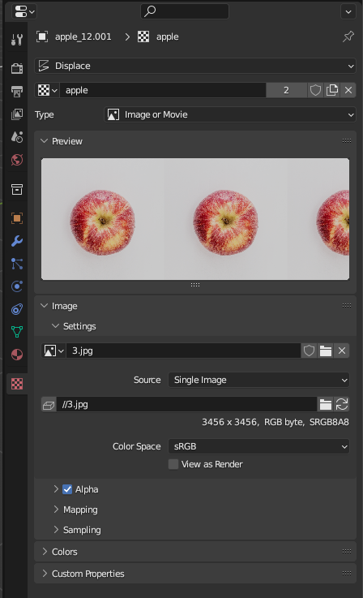Click the 3.jpg image name field
The height and width of the screenshot is (598, 363).
coord(183,351)
